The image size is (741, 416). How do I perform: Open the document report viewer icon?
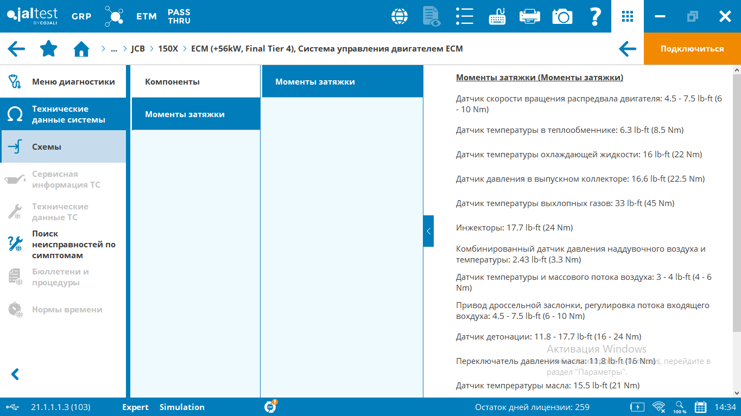click(x=432, y=16)
